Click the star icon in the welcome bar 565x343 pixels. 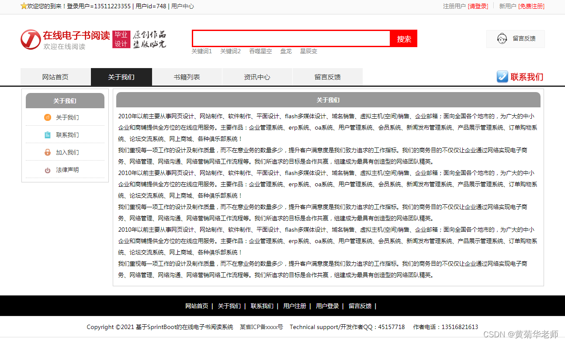point(23,7)
